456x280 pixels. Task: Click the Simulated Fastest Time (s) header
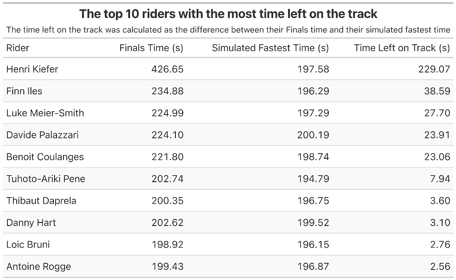[x=270, y=48]
